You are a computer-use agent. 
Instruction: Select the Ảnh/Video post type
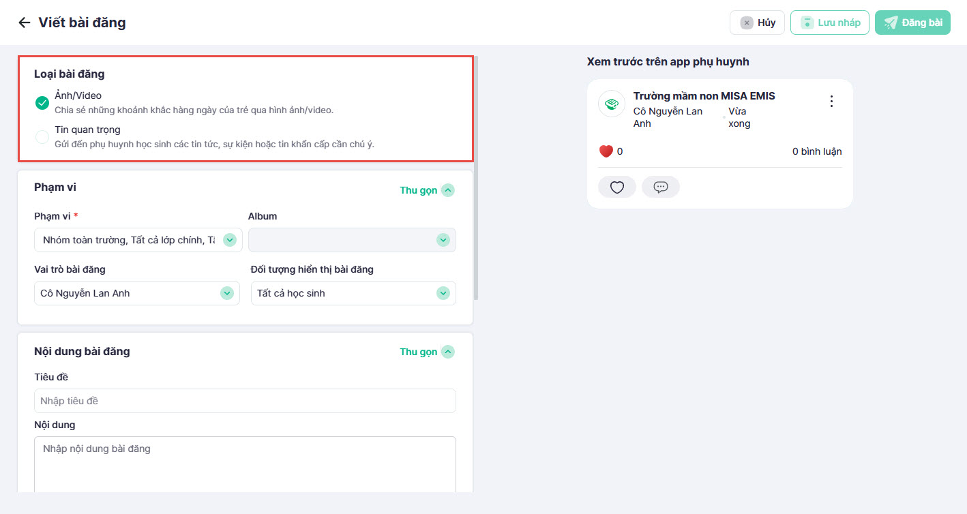point(42,103)
